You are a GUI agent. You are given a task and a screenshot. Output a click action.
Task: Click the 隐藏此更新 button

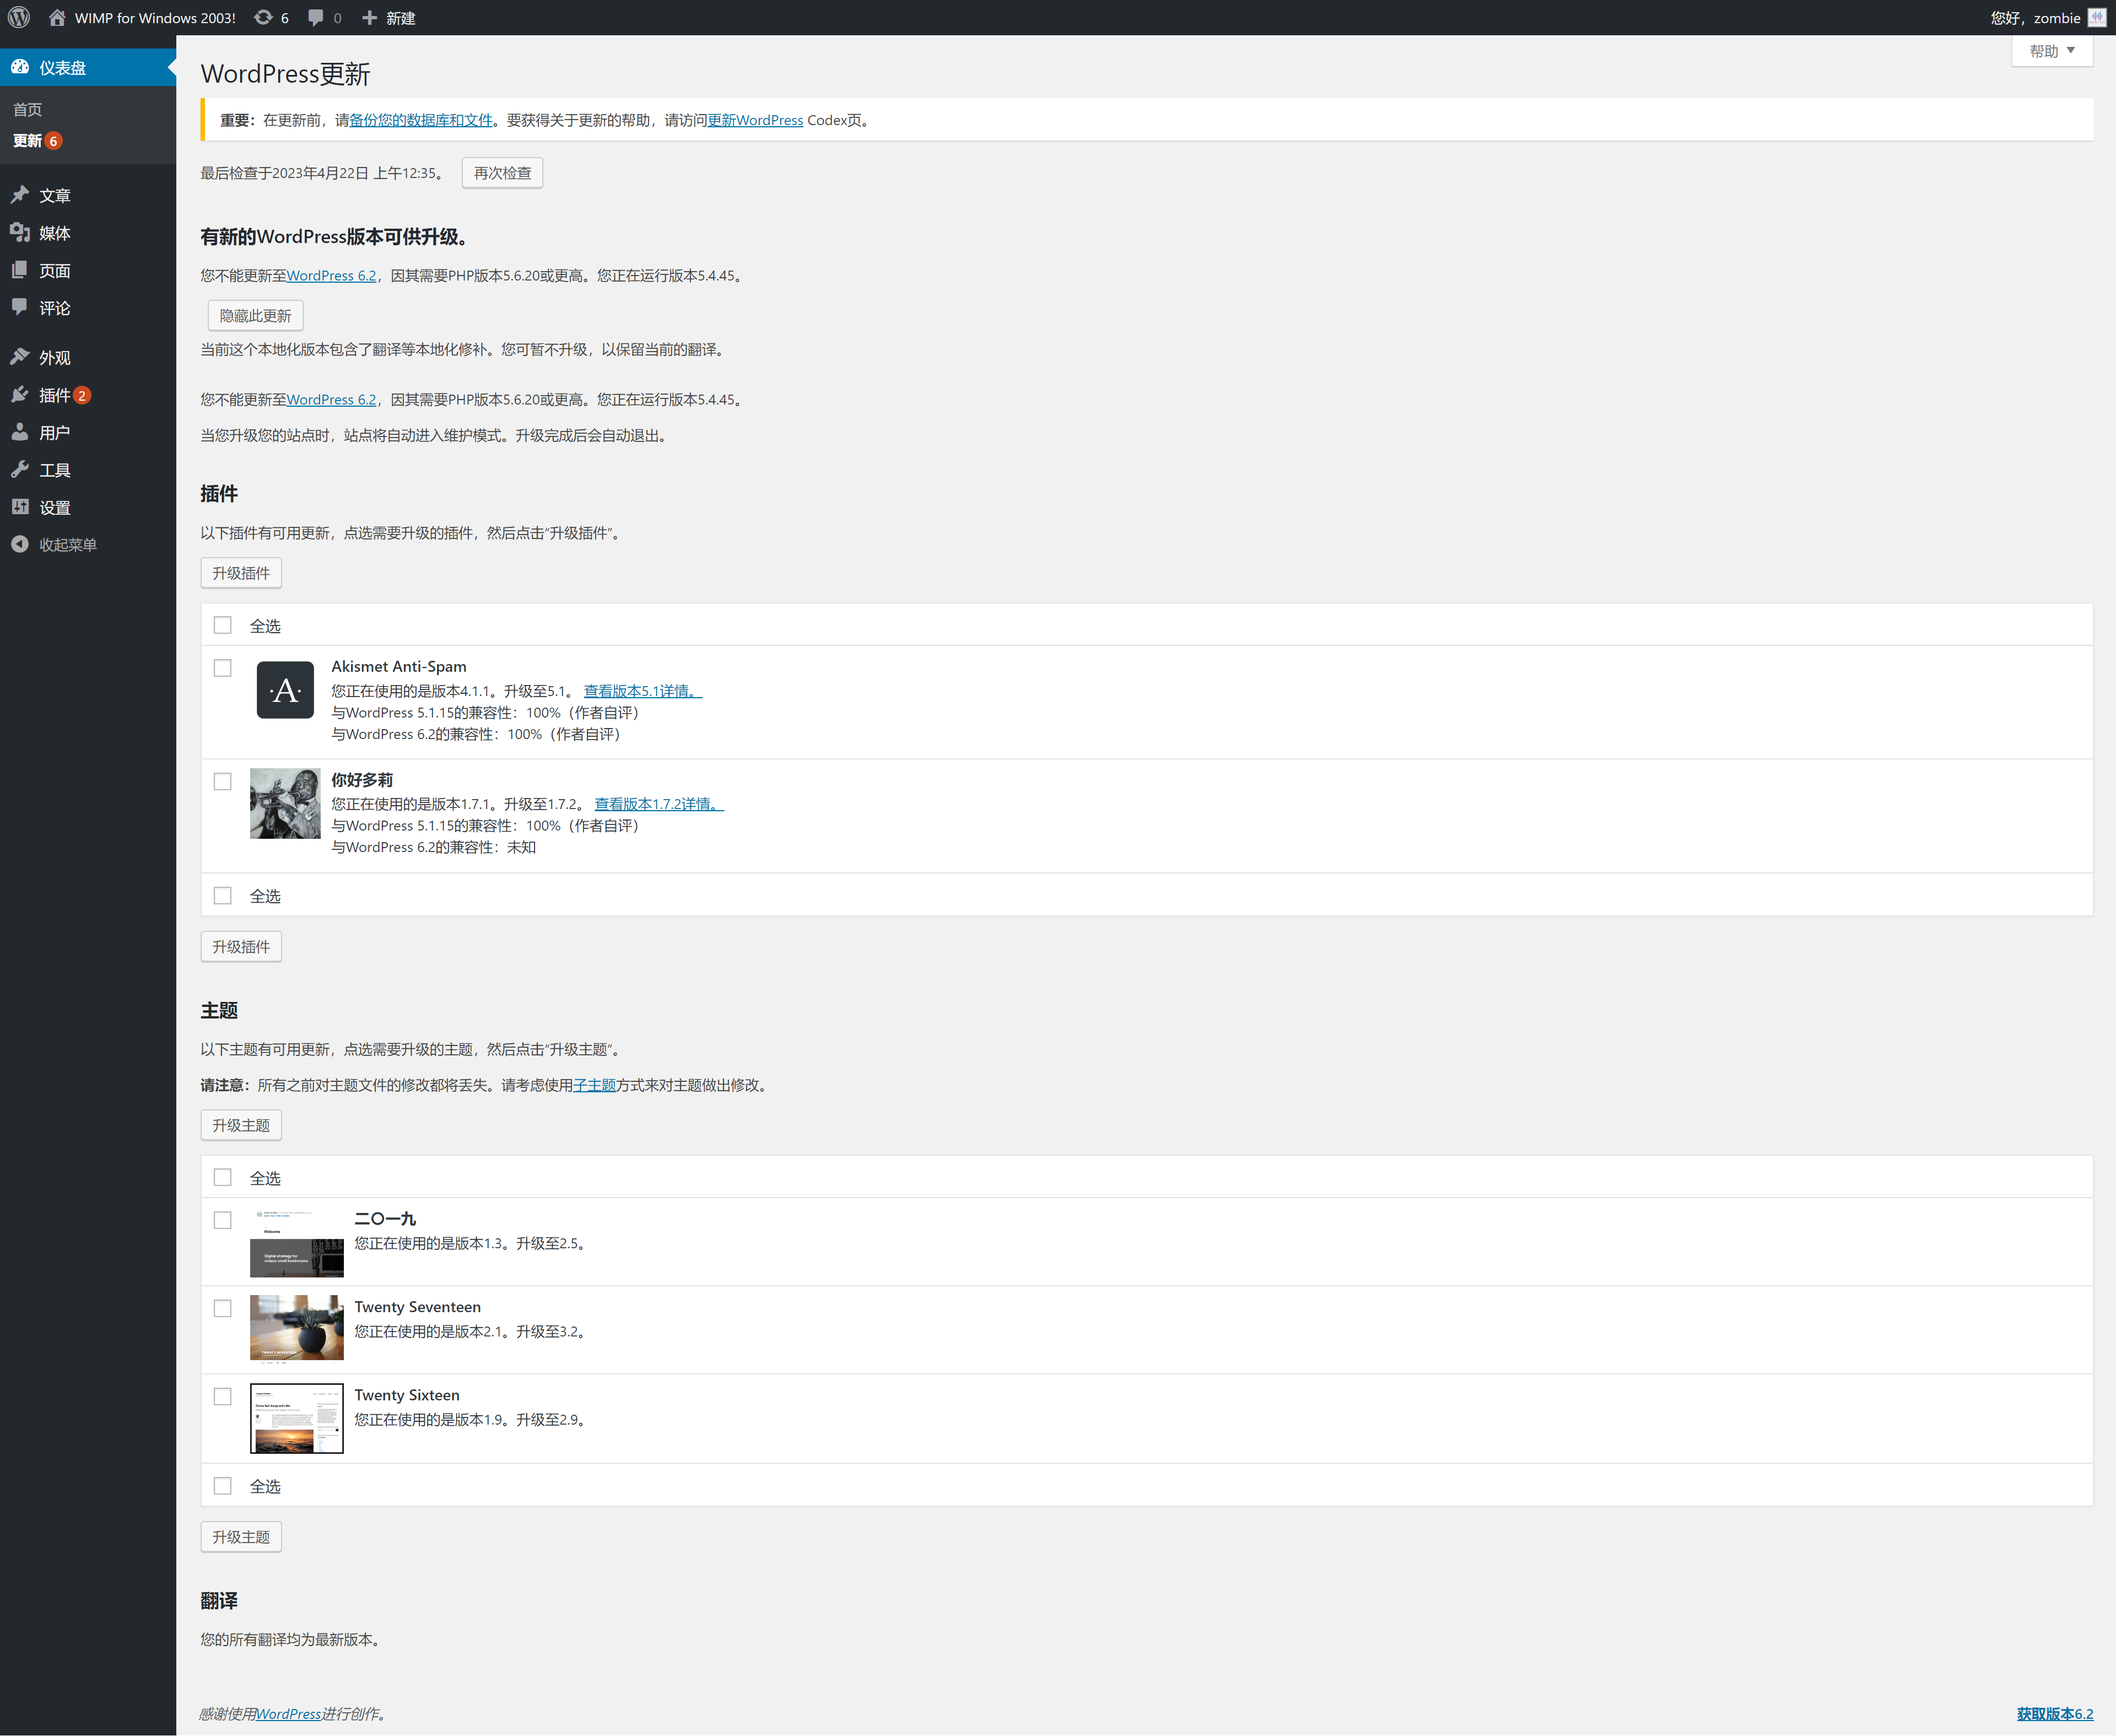[255, 316]
